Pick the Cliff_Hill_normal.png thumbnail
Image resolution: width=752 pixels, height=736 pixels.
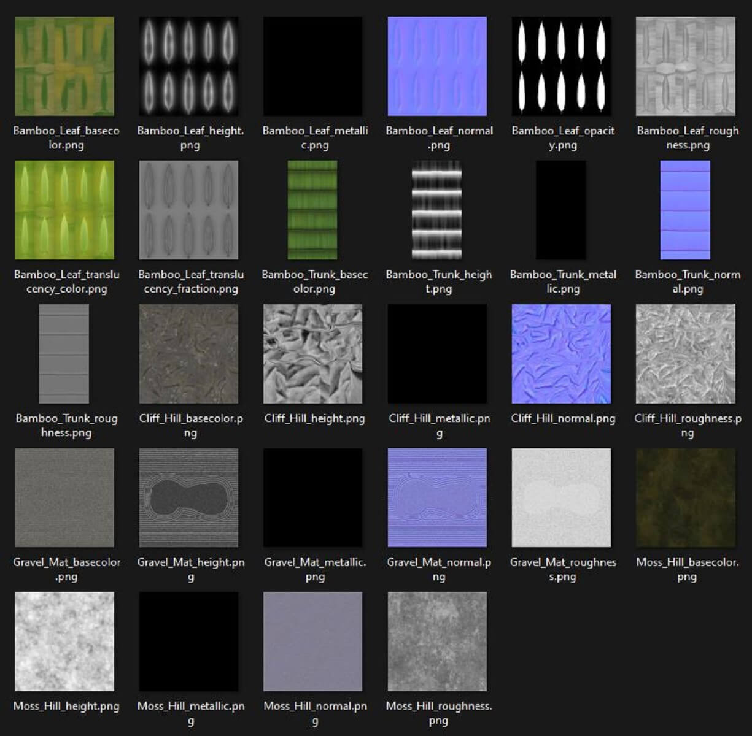click(561, 354)
